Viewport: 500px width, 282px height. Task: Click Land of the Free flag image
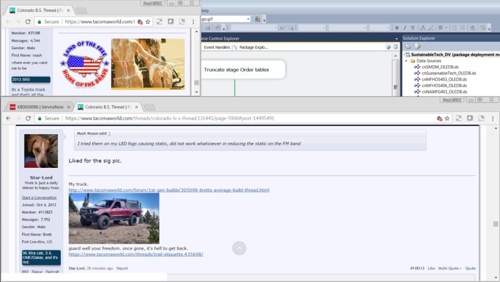point(85,64)
